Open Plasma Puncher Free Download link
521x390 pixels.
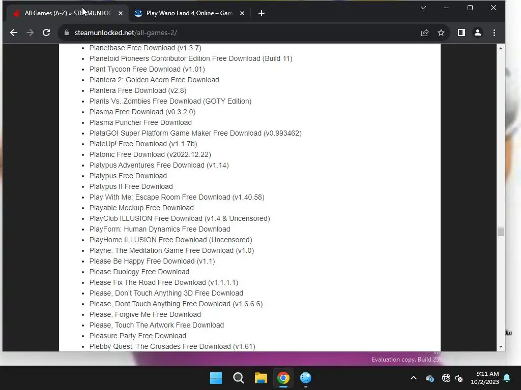140,122
